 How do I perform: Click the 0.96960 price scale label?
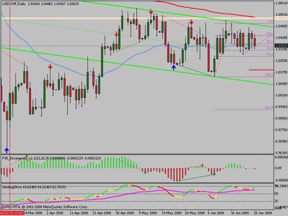click(x=282, y=141)
